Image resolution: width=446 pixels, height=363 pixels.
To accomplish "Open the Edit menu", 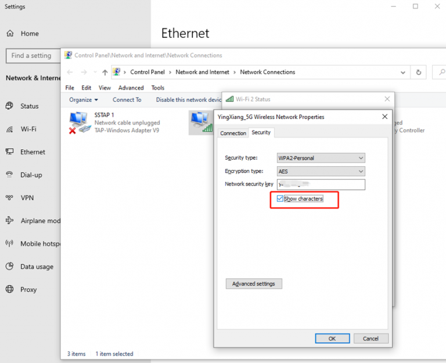I will coord(86,88).
